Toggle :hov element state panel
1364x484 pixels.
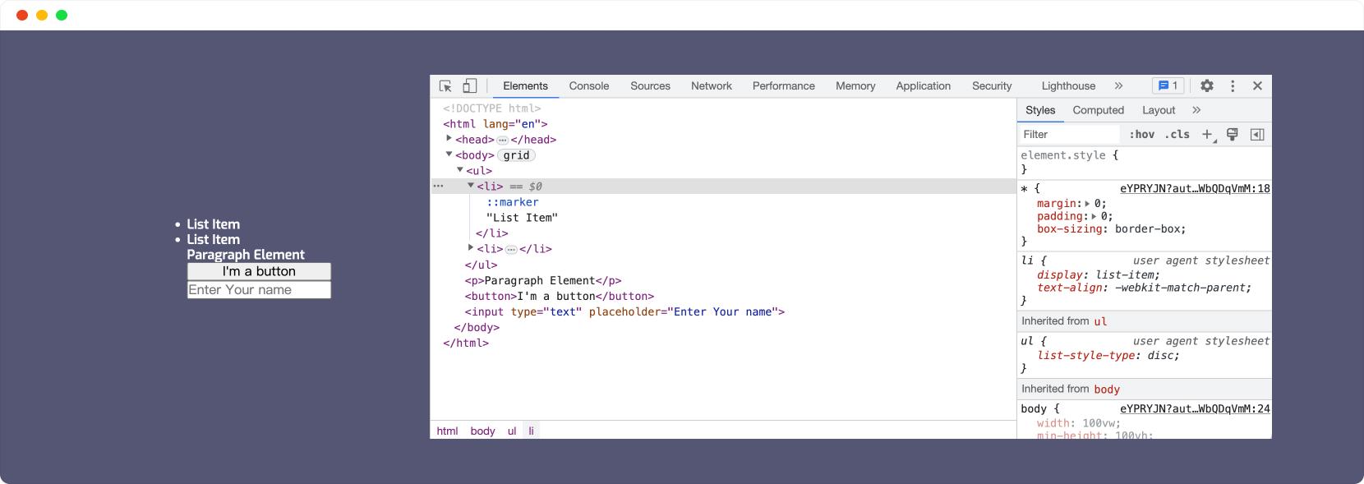click(x=1141, y=135)
